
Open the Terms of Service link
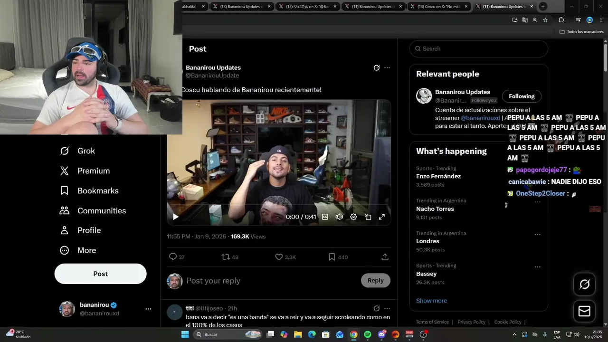click(x=432, y=322)
